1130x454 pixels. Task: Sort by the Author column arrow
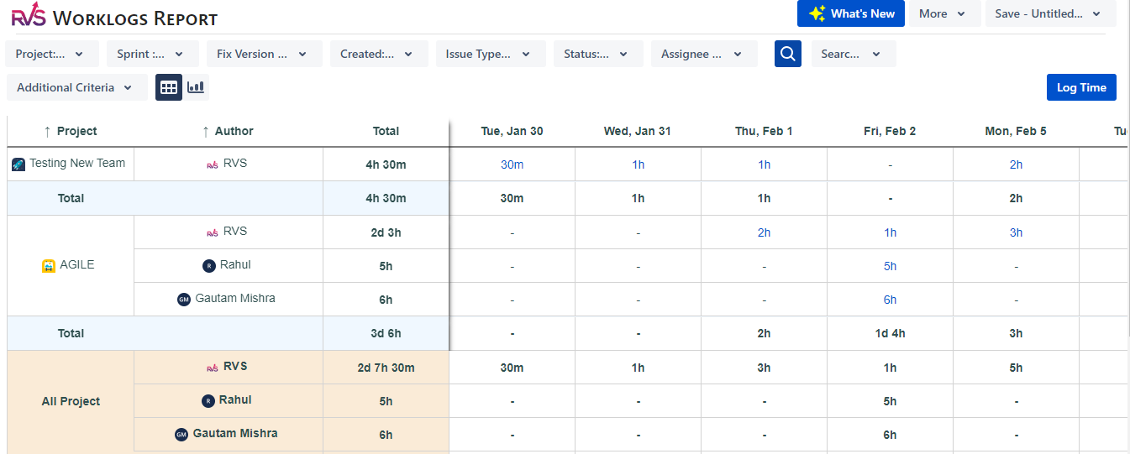[206, 132]
